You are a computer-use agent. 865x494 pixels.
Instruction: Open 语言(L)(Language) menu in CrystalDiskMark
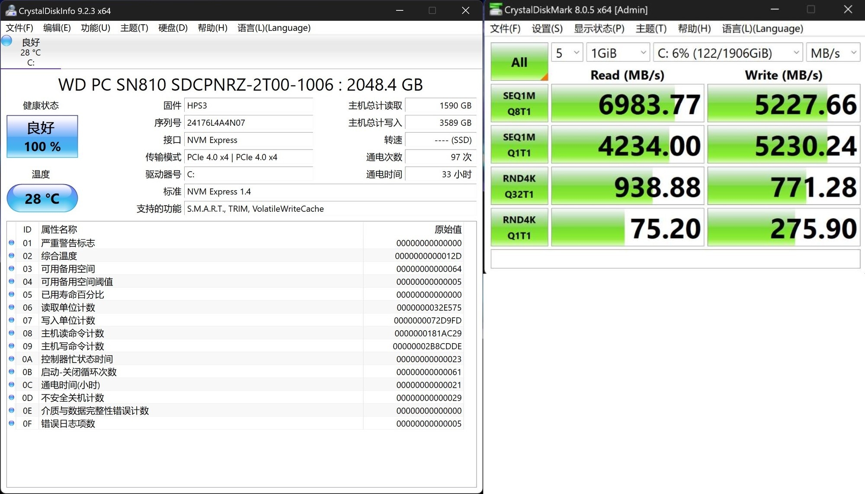tap(762, 29)
